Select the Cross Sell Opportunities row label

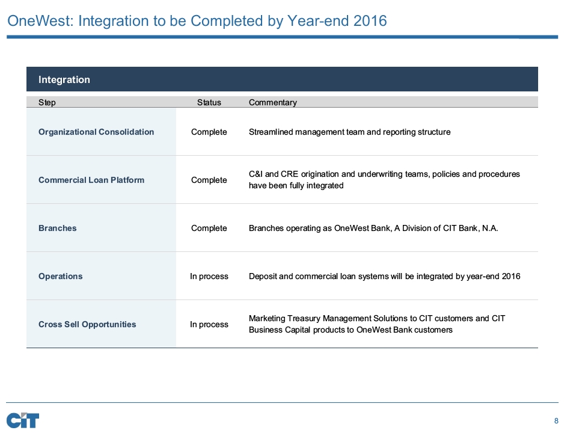click(x=87, y=324)
